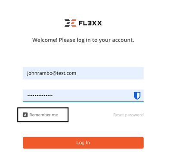
Task: Click the word Welcome in the heading
Action: tap(45, 40)
